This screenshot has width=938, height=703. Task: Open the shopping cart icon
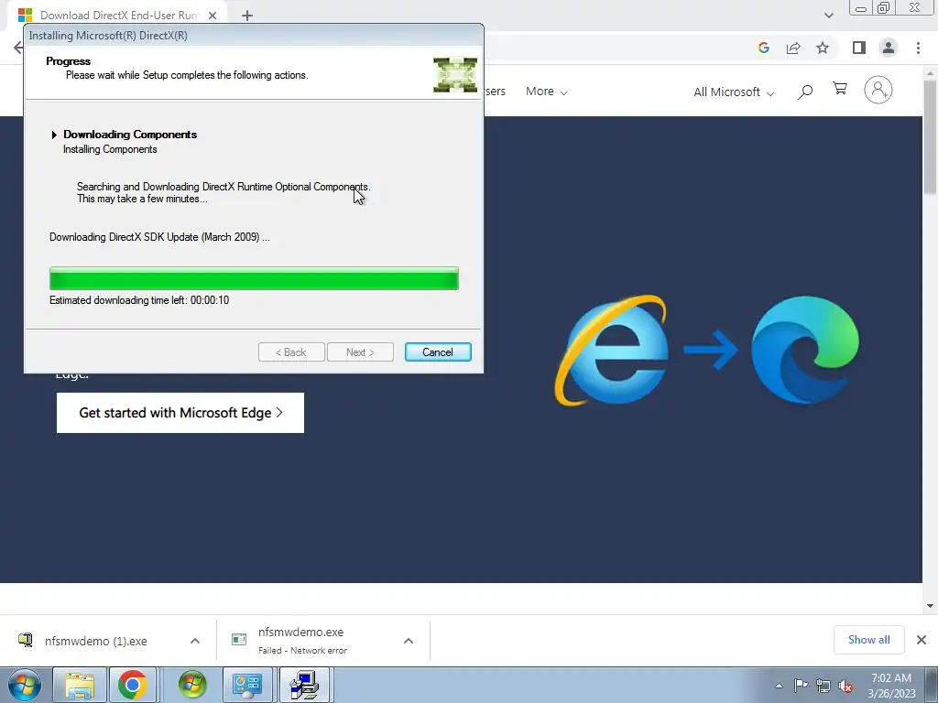[x=840, y=89]
